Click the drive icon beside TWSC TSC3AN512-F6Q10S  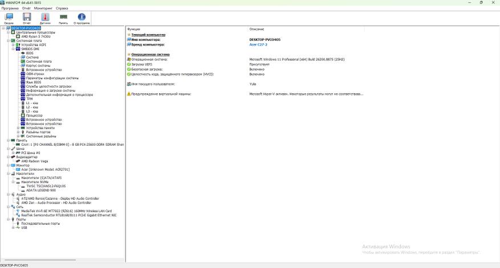click(23, 186)
